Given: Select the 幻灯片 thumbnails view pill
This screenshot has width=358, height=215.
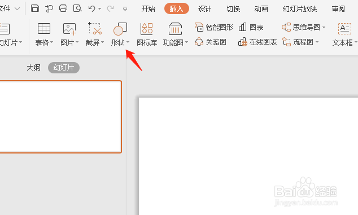Looking at the screenshot, I should [64, 68].
